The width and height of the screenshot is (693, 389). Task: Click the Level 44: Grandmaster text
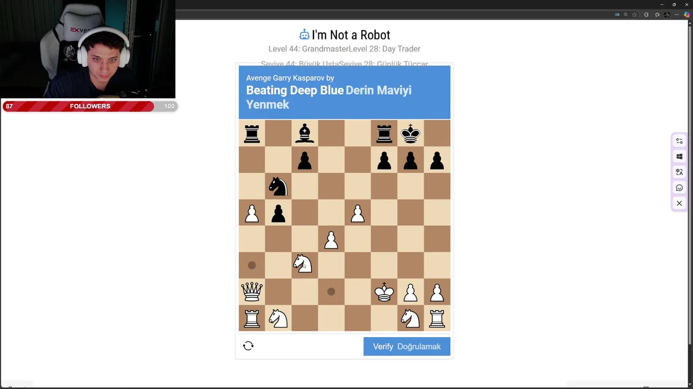click(x=309, y=49)
